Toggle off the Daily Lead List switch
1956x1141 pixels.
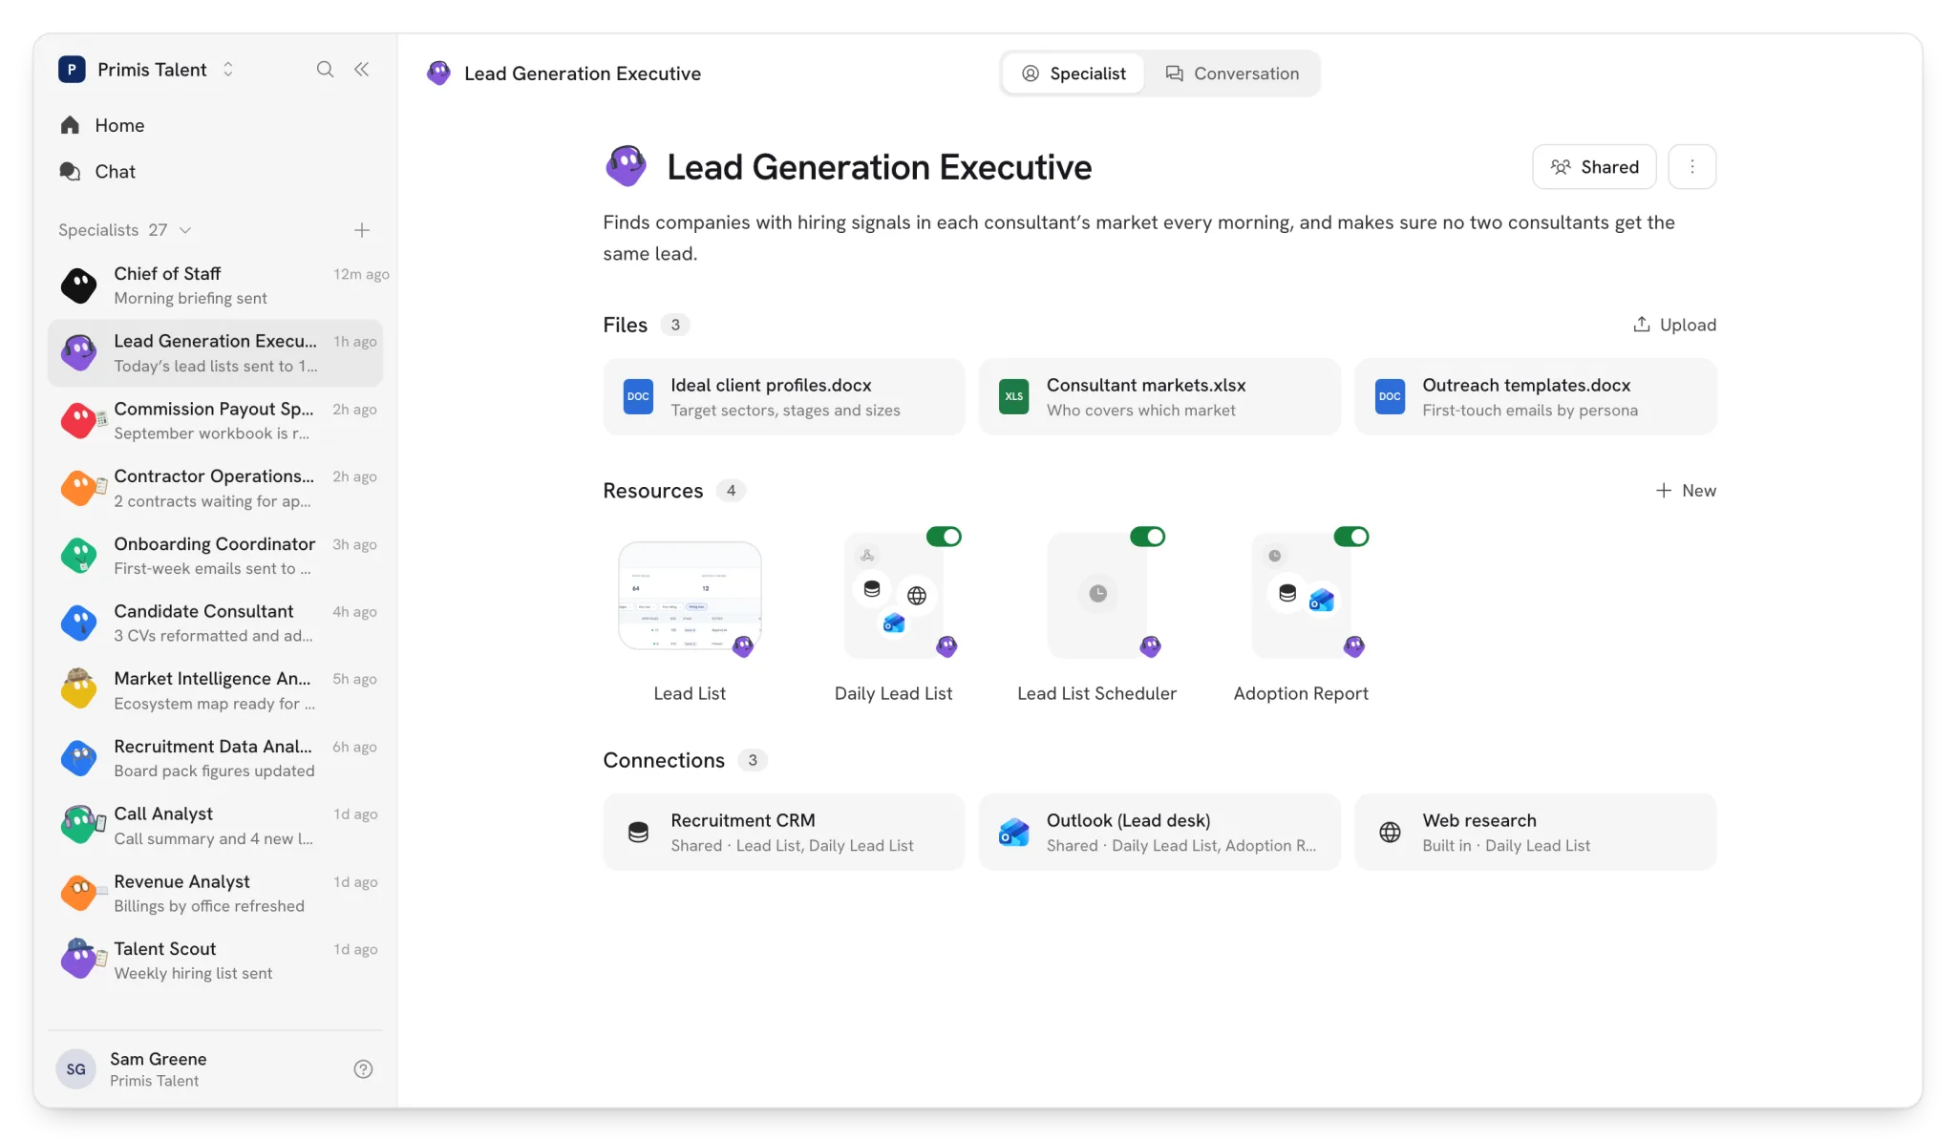(x=944, y=537)
